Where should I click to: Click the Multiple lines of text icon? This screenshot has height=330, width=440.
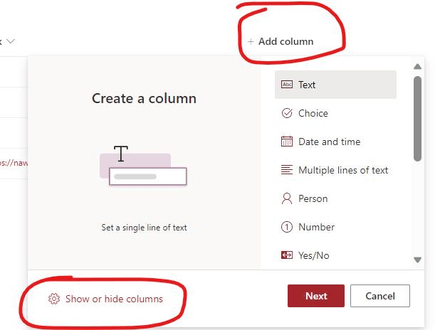coord(287,170)
